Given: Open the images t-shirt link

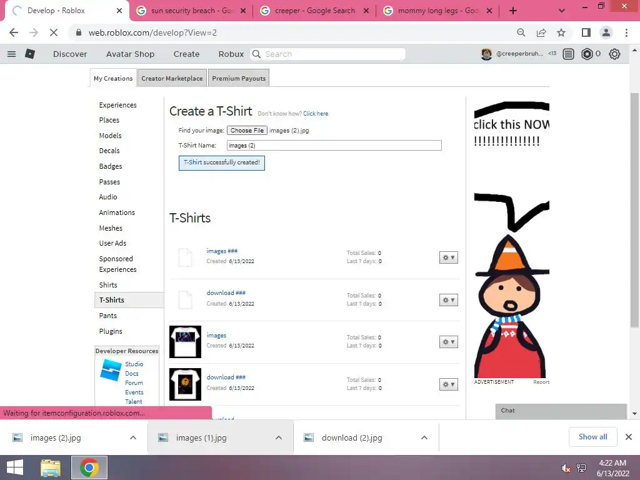Looking at the screenshot, I should click(x=216, y=336).
